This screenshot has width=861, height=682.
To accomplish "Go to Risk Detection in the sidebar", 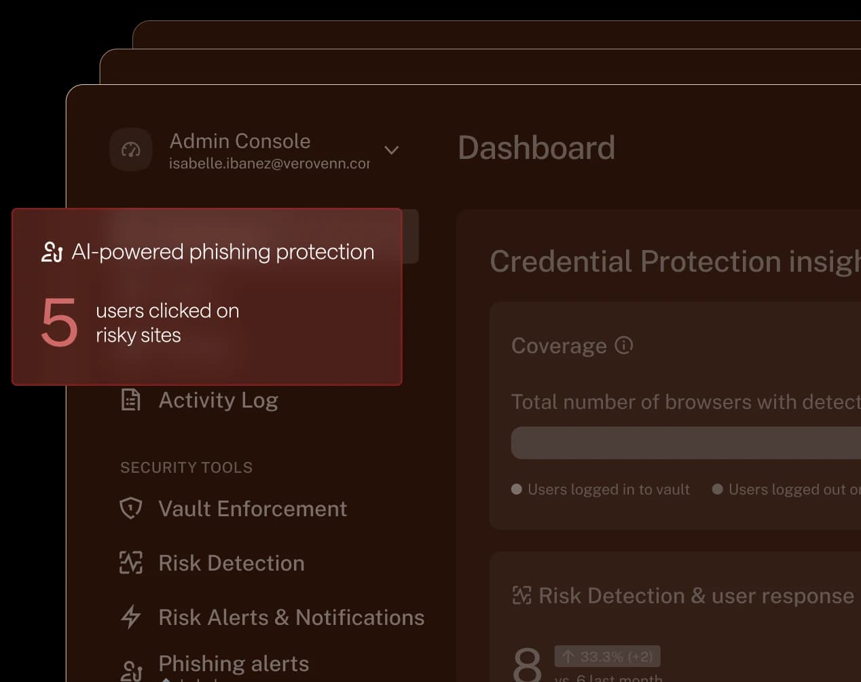I will pos(232,563).
